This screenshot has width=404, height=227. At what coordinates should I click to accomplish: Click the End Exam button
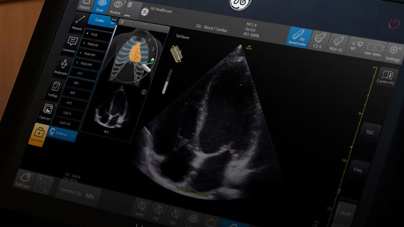(22, 180)
